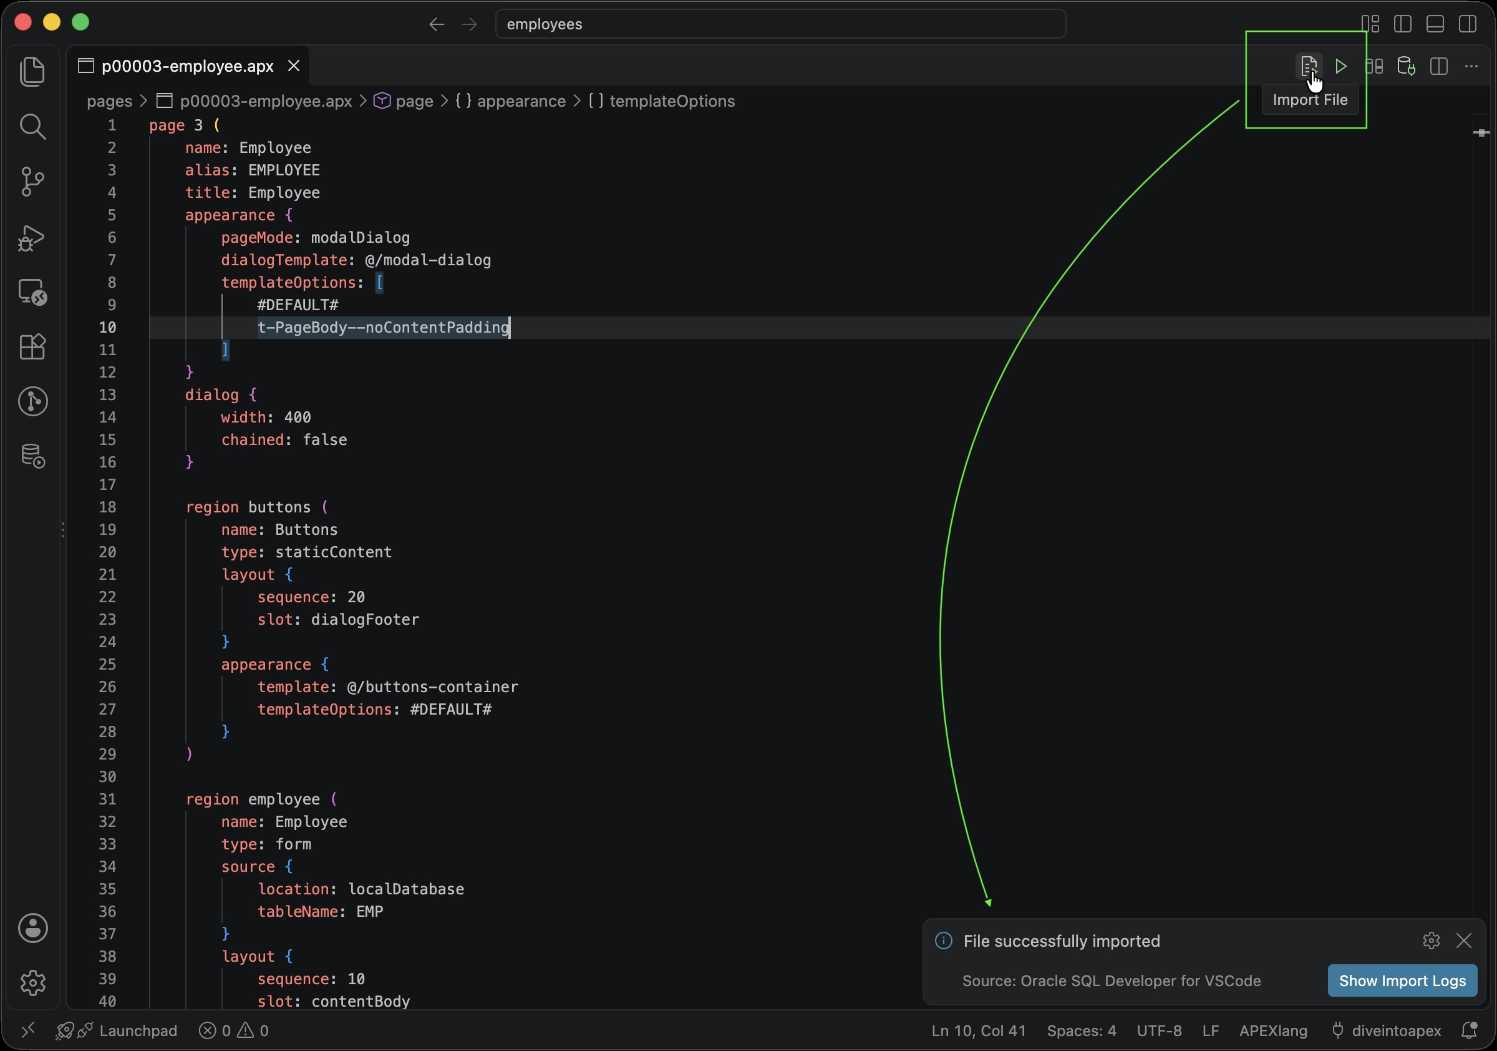Click the remote window icon in status bar
This screenshot has height=1051, width=1497.
pos(27,1030)
